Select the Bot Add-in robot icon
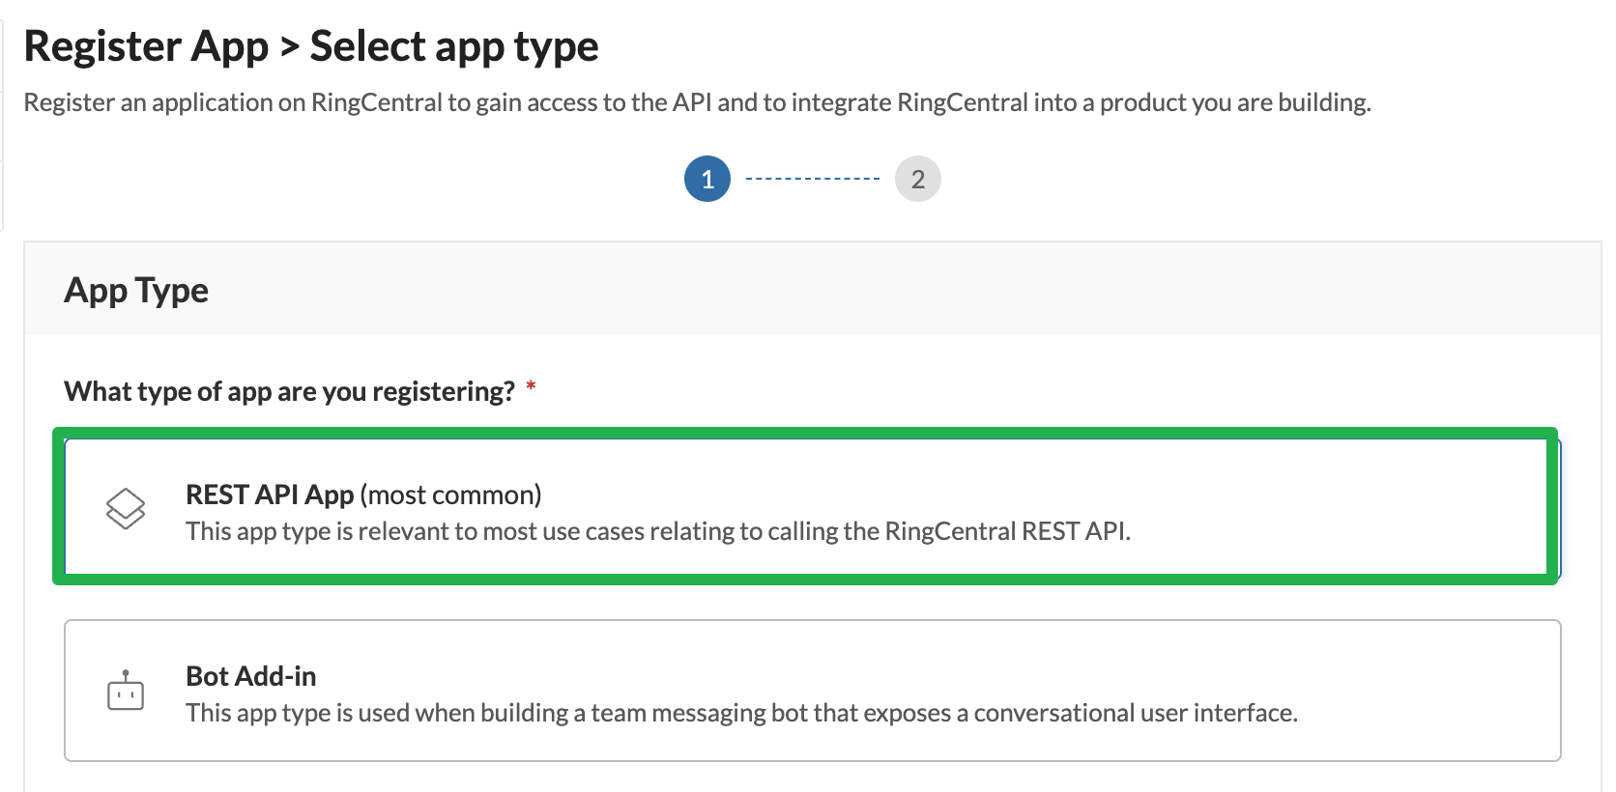Image resolution: width=1616 pixels, height=792 pixels. tap(126, 691)
